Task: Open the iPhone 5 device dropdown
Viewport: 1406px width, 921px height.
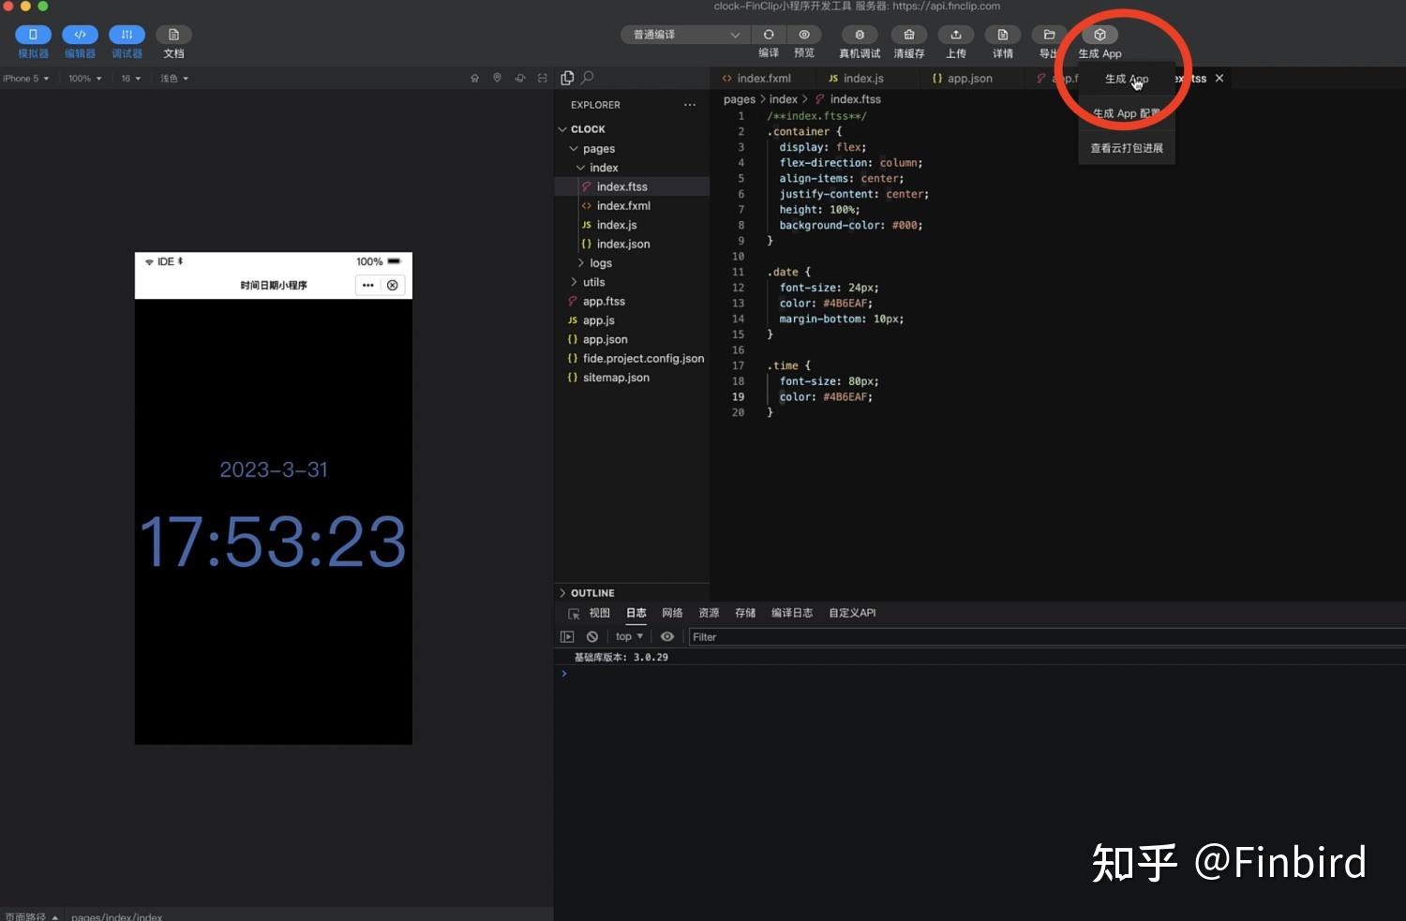Action: pyautogui.click(x=25, y=79)
